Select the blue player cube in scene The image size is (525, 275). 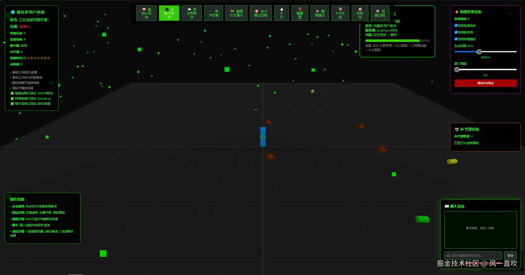click(x=263, y=137)
